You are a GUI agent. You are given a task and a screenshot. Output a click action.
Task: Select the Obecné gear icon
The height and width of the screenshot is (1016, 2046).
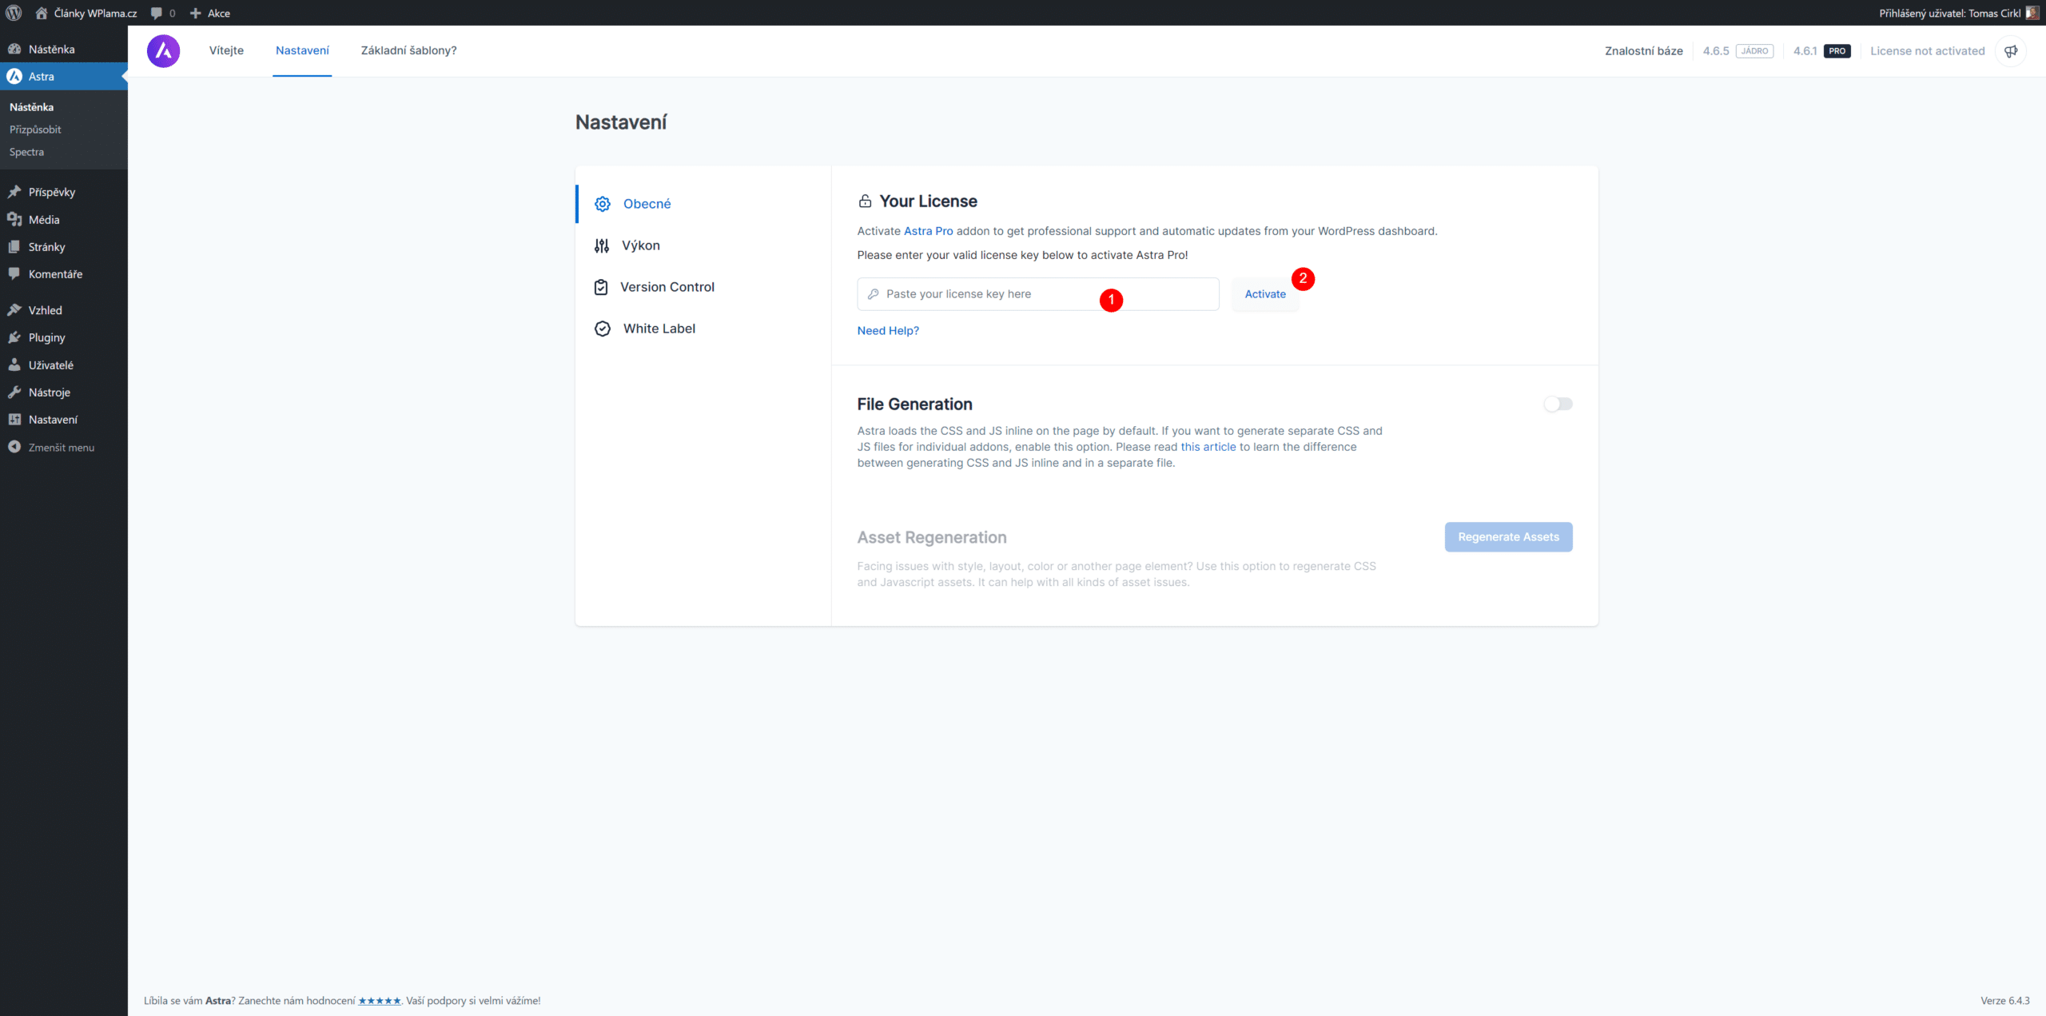pyautogui.click(x=603, y=204)
